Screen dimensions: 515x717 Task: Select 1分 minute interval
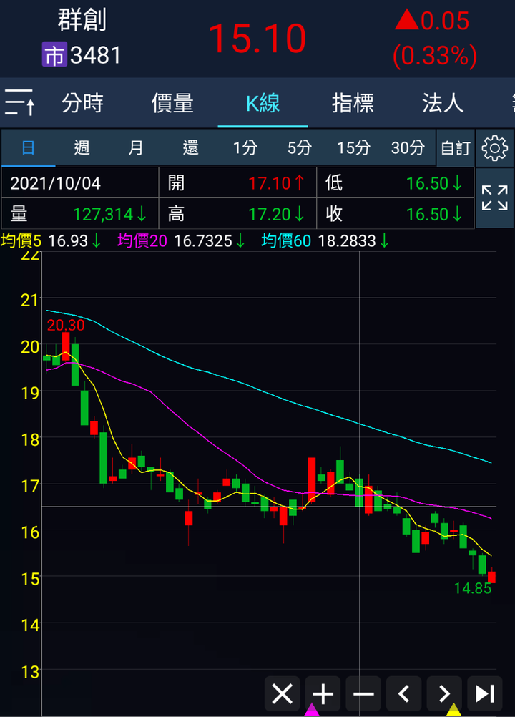(x=245, y=148)
